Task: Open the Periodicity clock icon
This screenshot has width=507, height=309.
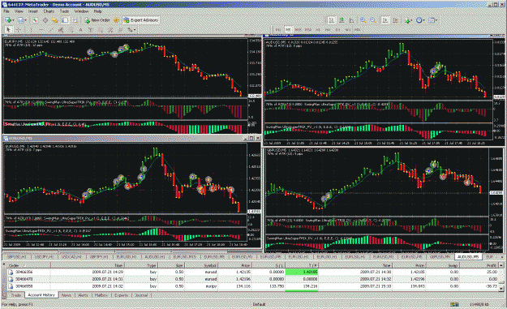Action: (419, 20)
